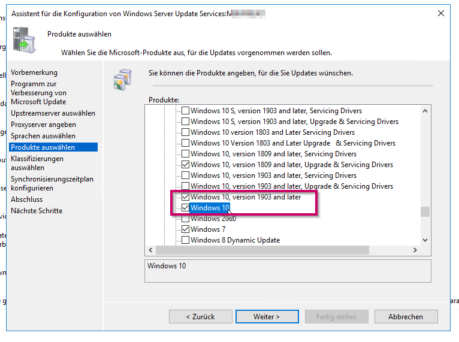Open Klassifizierungen auswählen step

pos(37,164)
